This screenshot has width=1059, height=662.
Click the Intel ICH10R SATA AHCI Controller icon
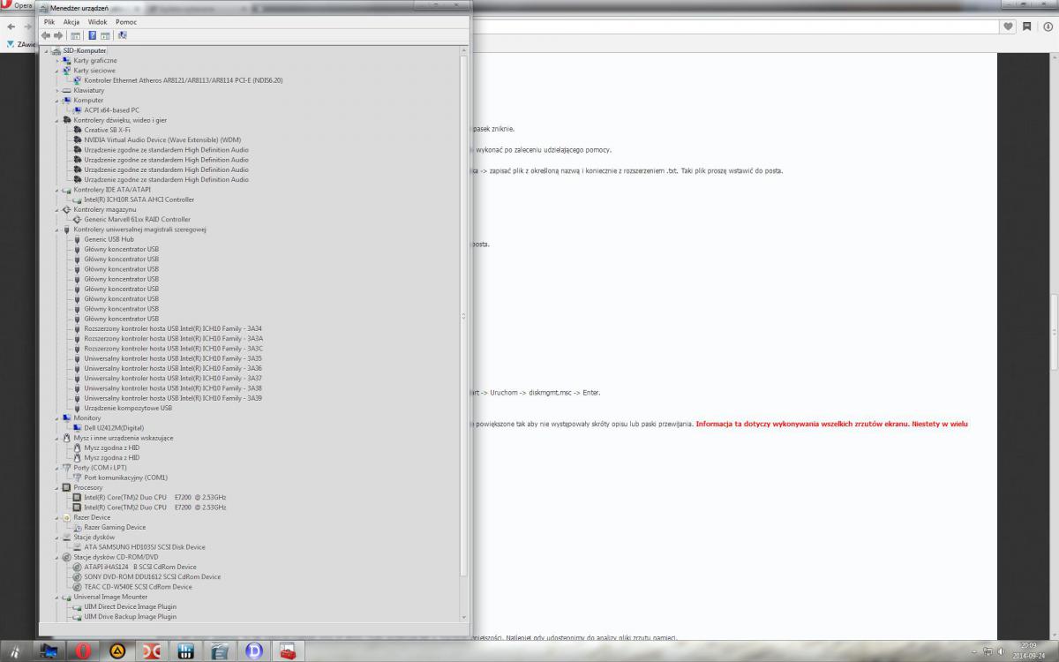pyautogui.click(x=78, y=199)
